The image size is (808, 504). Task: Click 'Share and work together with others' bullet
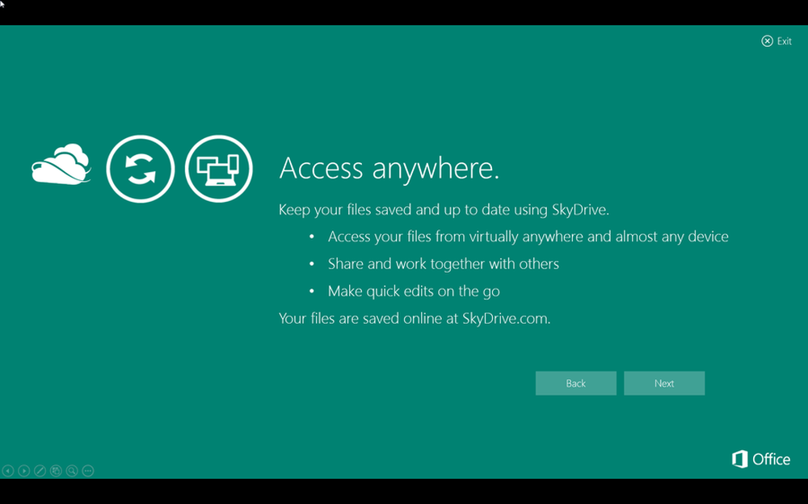pos(443,264)
